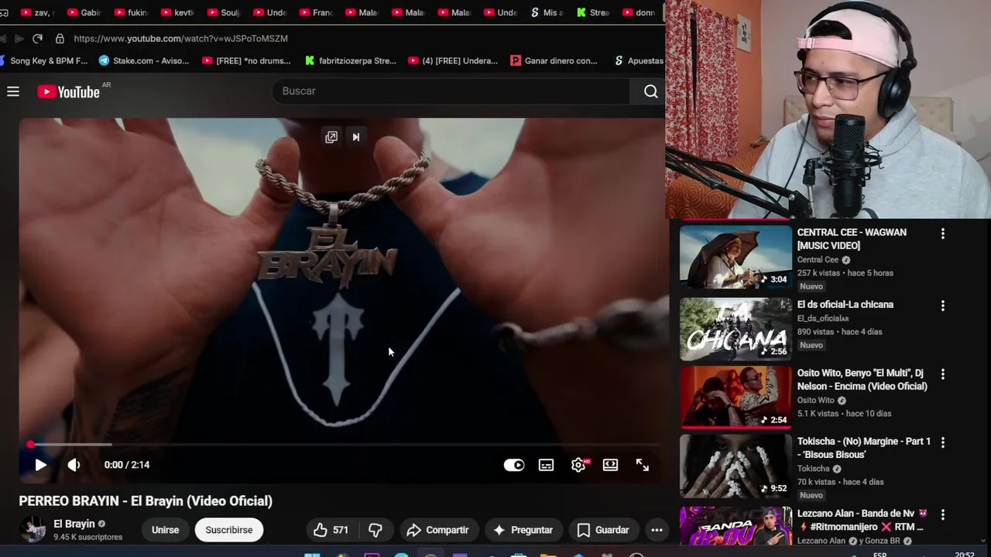Play the PERREO BRAYIN video
This screenshot has height=557, width=991.
(x=40, y=465)
